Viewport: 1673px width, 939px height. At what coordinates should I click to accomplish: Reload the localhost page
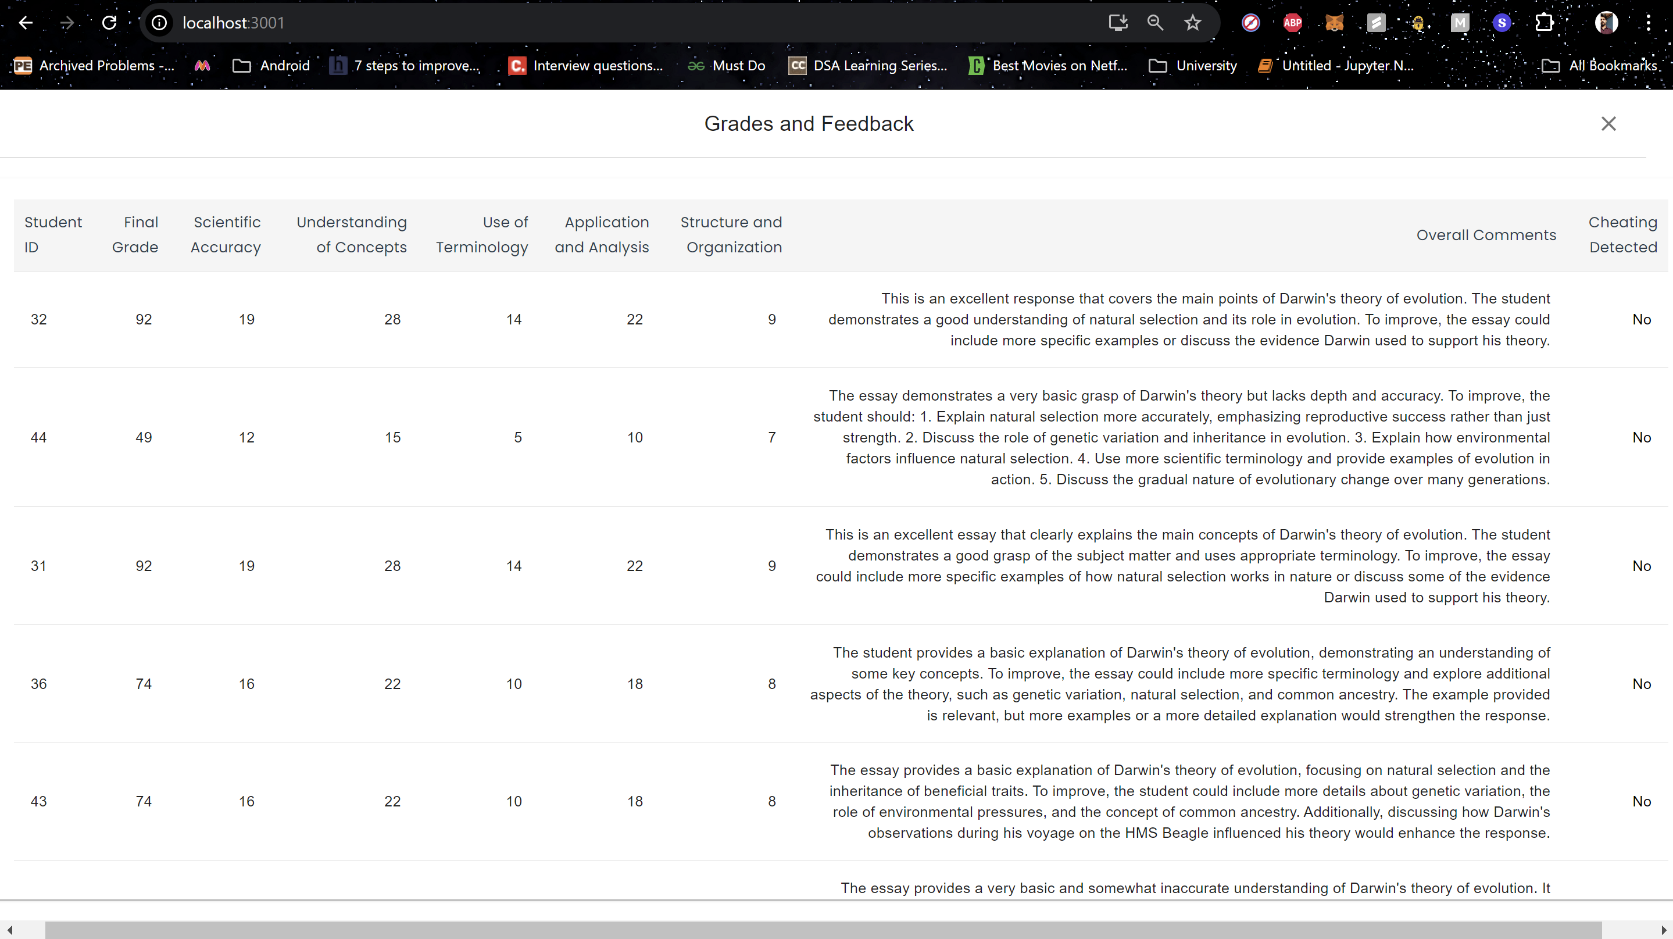[109, 23]
